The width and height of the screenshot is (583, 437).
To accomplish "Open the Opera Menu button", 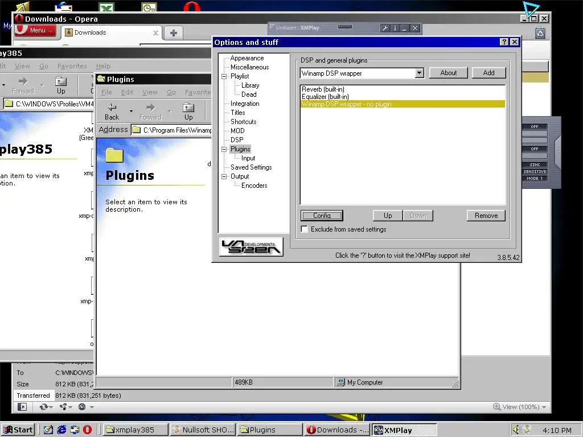I will pos(36,31).
